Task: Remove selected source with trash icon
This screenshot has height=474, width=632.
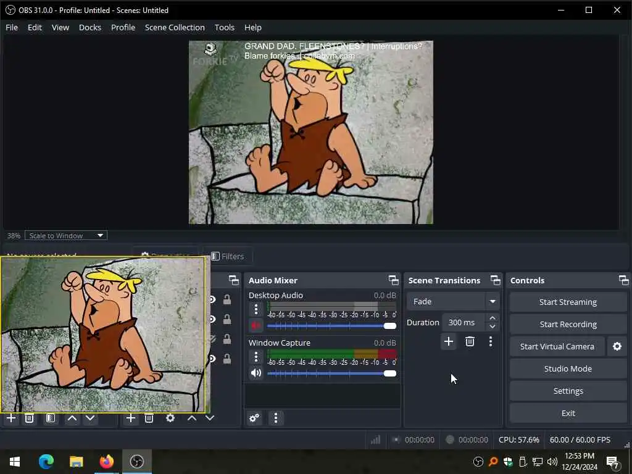Action: coord(149,418)
